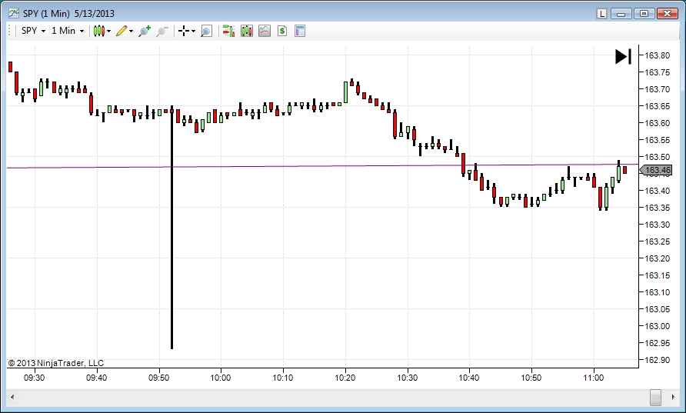
Task: Open the 1 Min interval dropdown
Action: 68,31
